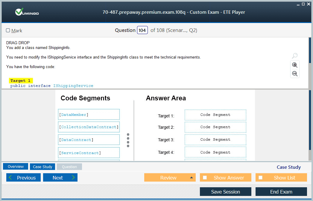The height and width of the screenshot is (201, 313).
Task: Click the Save Session button
Action: pos(226,192)
